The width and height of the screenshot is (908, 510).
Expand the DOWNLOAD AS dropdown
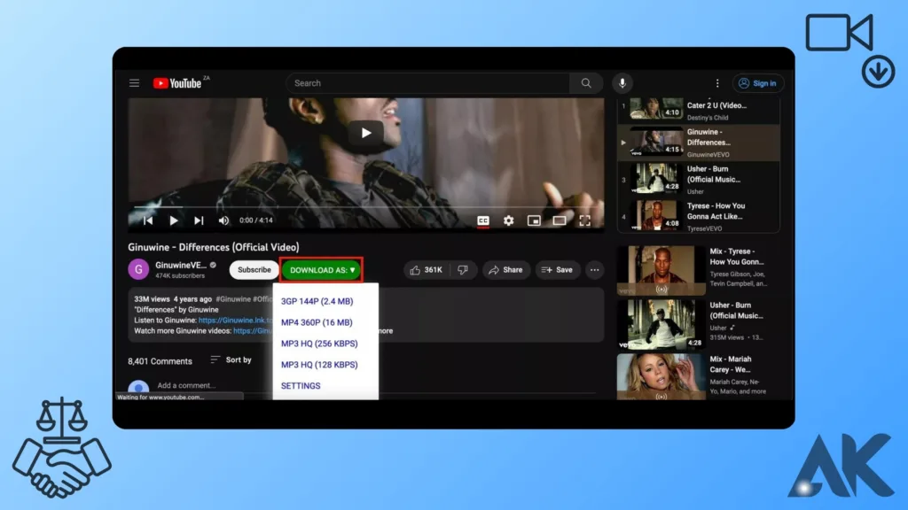point(322,270)
